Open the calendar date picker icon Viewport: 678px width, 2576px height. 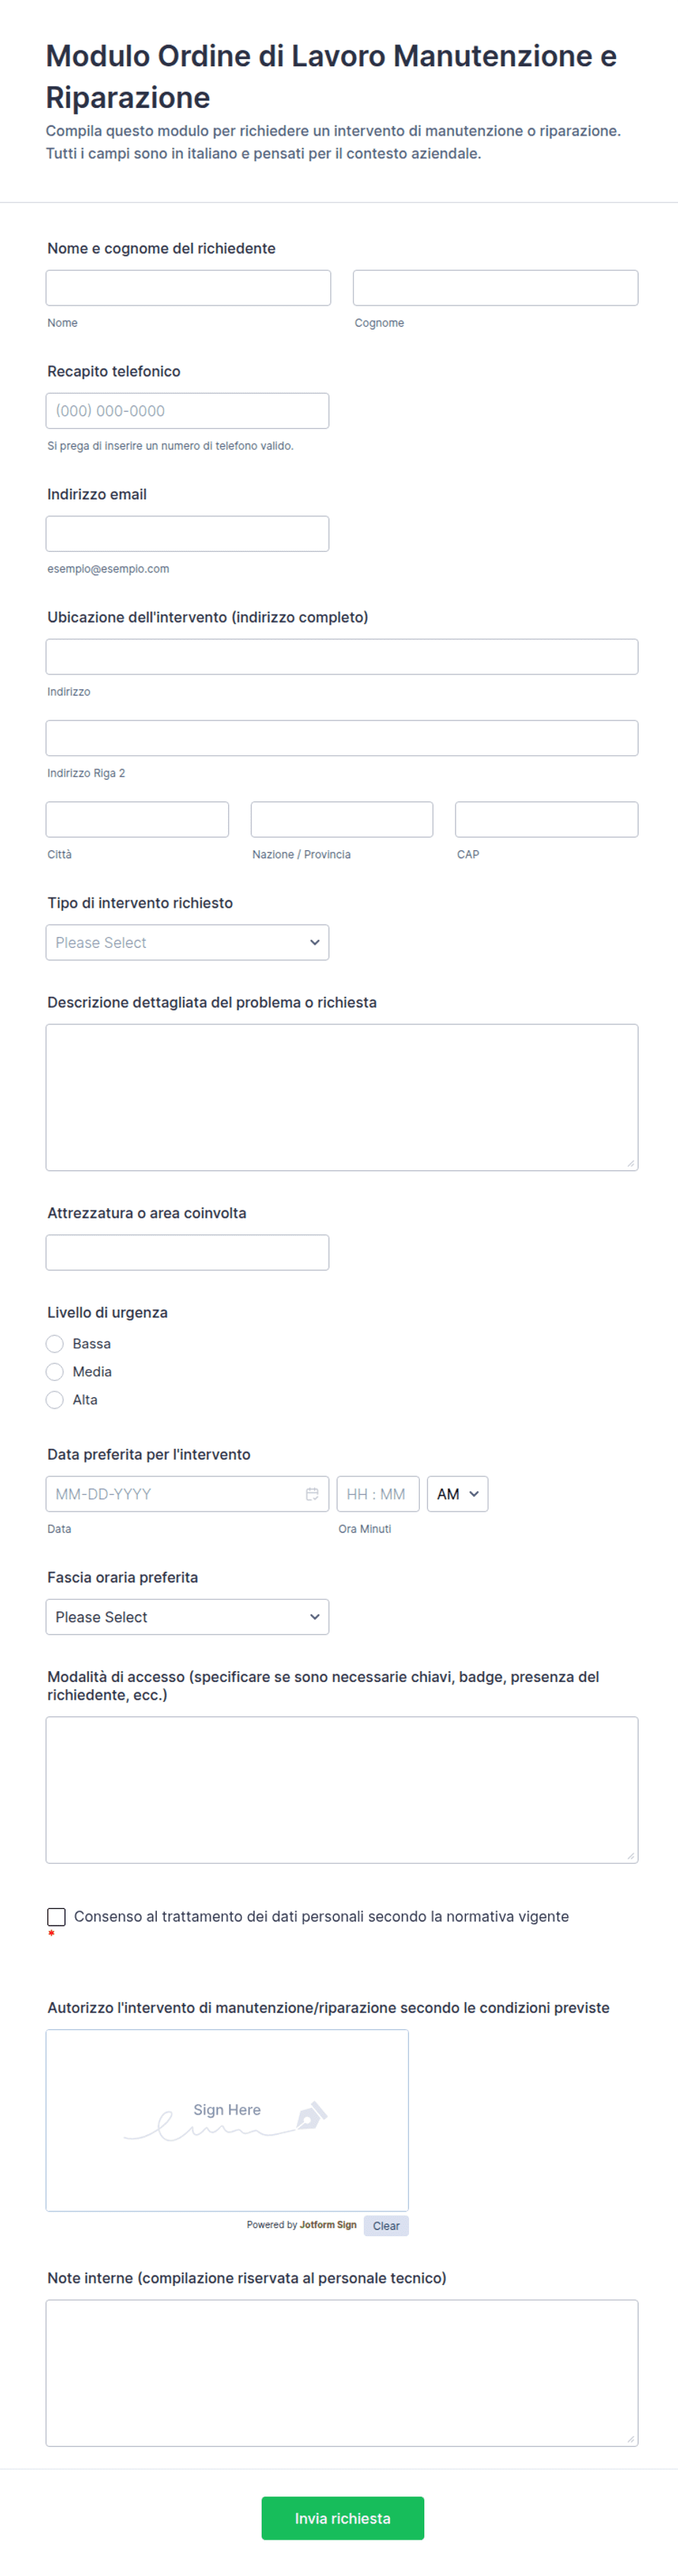tap(312, 1493)
